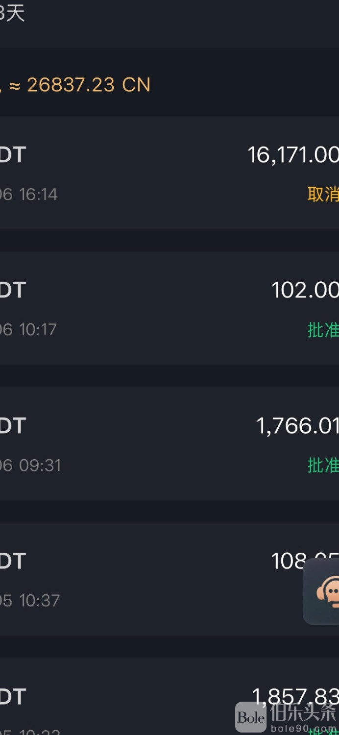Open the 1,766.01 transaction entry
This screenshot has height=735, width=339.
[297, 426]
